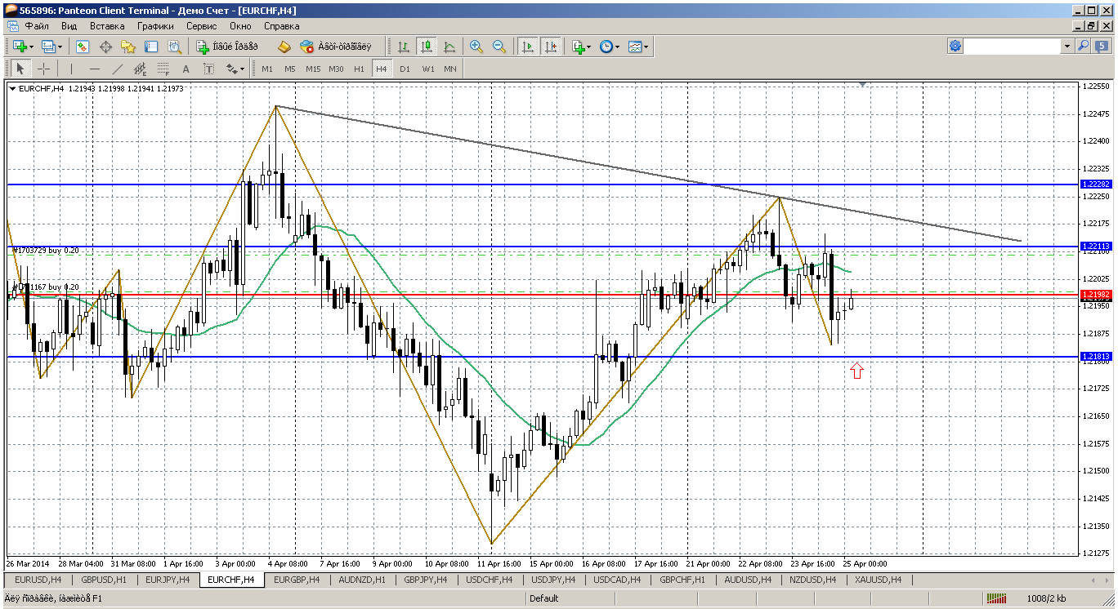Switch to H1 timeframe
The height and width of the screenshot is (609, 1118).
(360, 69)
